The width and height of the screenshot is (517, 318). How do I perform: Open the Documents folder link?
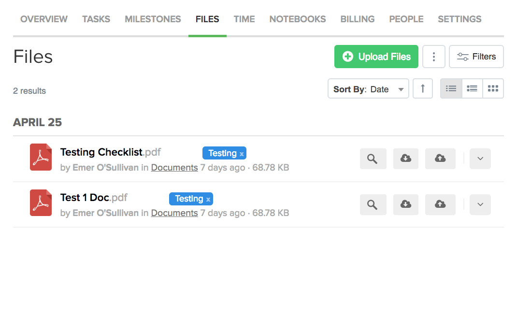tap(174, 167)
